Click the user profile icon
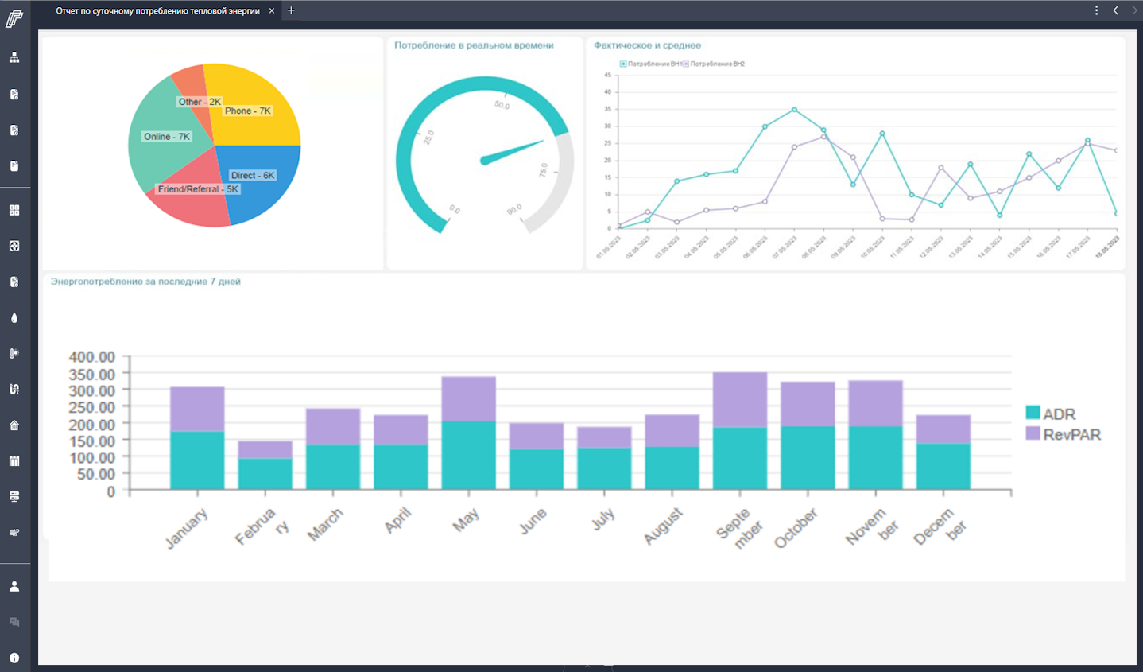Screen dimensions: 1143x672 pyautogui.click(x=14, y=586)
